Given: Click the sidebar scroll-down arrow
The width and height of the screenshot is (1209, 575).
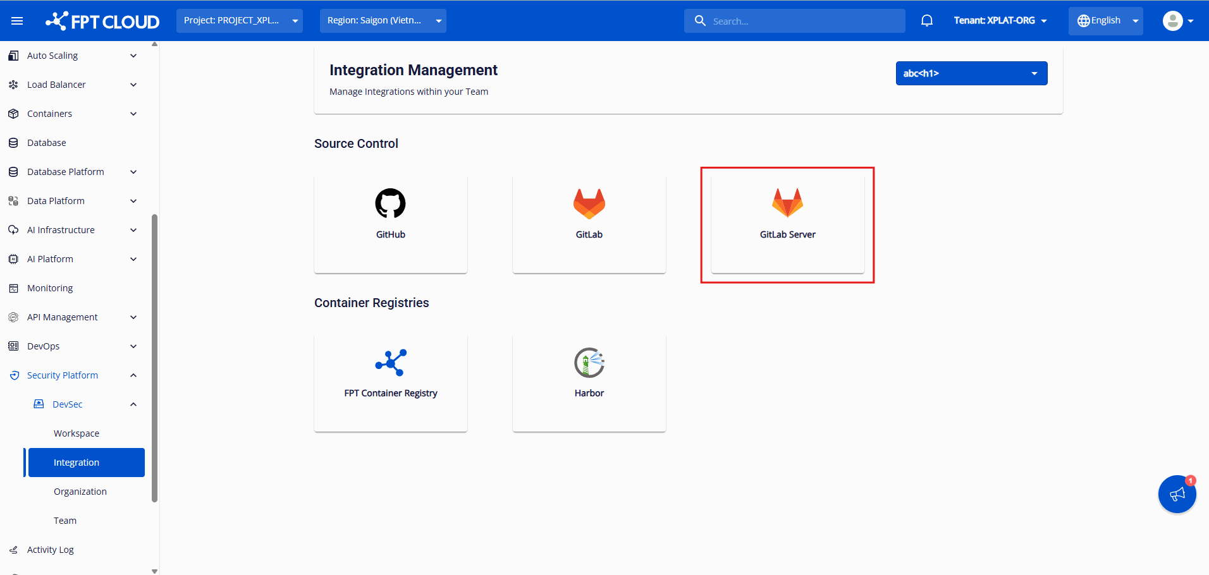Looking at the screenshot, I should [154, 571].
